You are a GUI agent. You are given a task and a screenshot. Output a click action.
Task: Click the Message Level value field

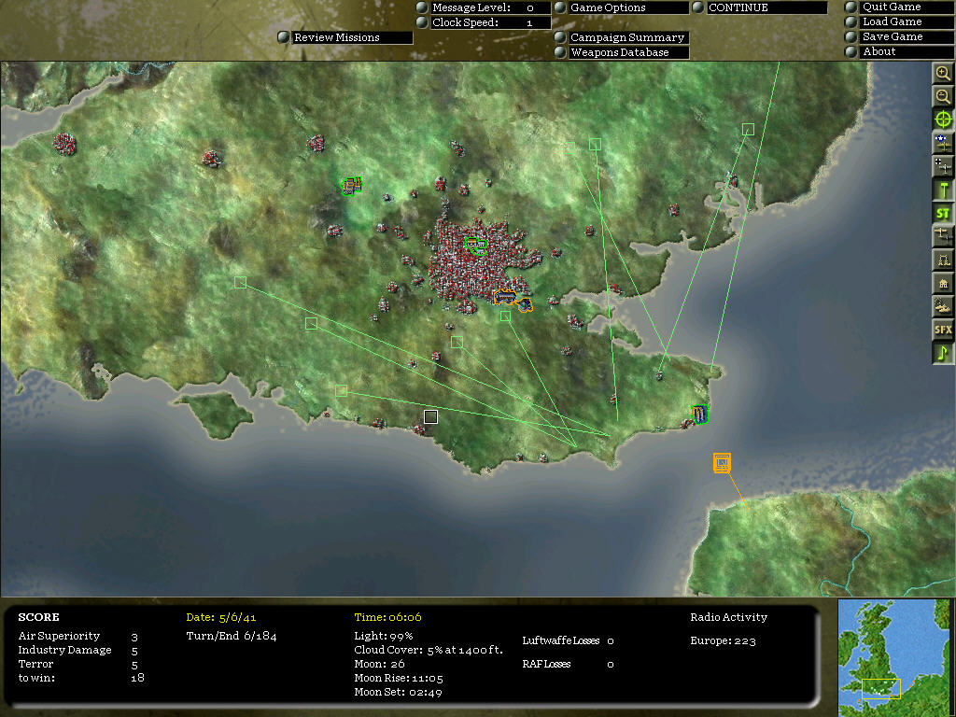click(530, 7)
